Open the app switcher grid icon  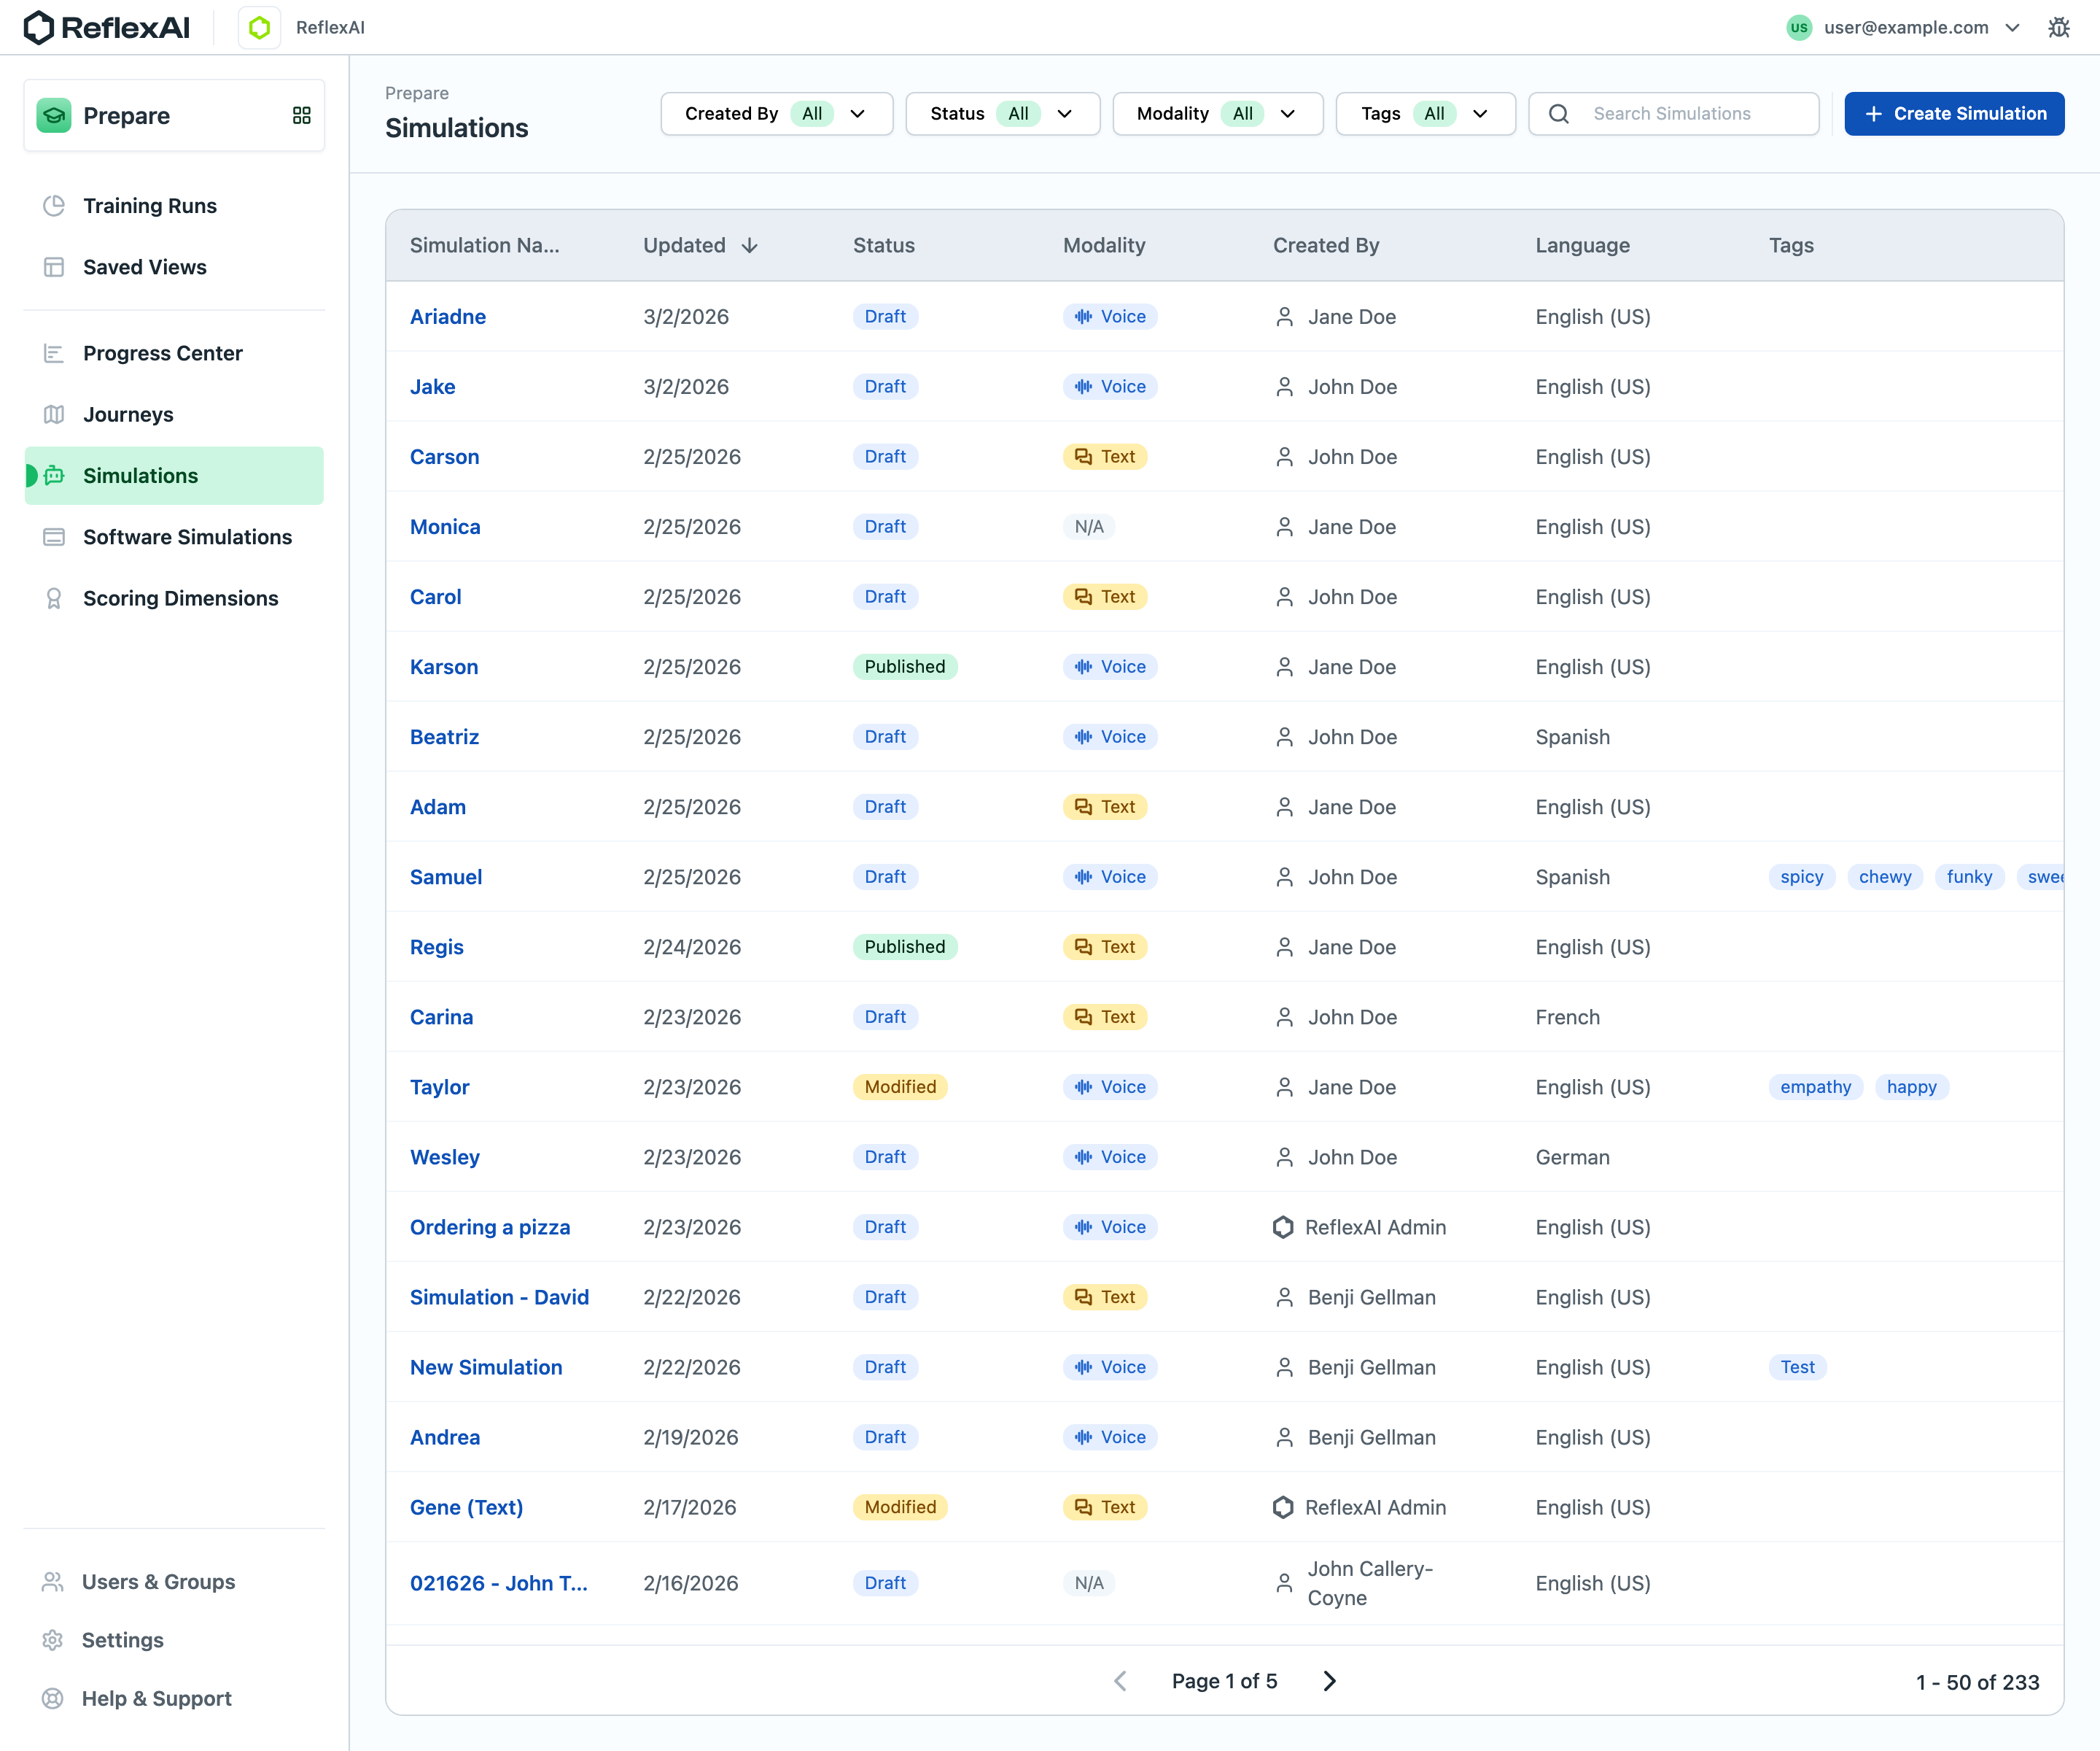301,115
